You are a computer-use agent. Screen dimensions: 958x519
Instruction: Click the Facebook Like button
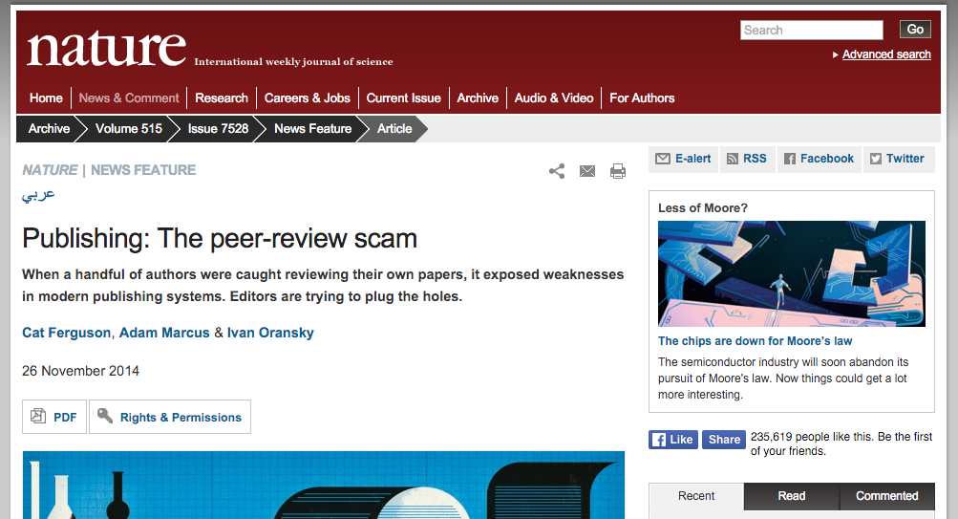672,440
